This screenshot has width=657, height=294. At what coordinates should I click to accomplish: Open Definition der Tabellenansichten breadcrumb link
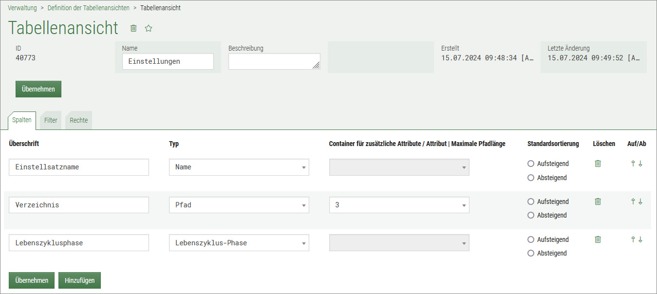click(x=89, y=8)
